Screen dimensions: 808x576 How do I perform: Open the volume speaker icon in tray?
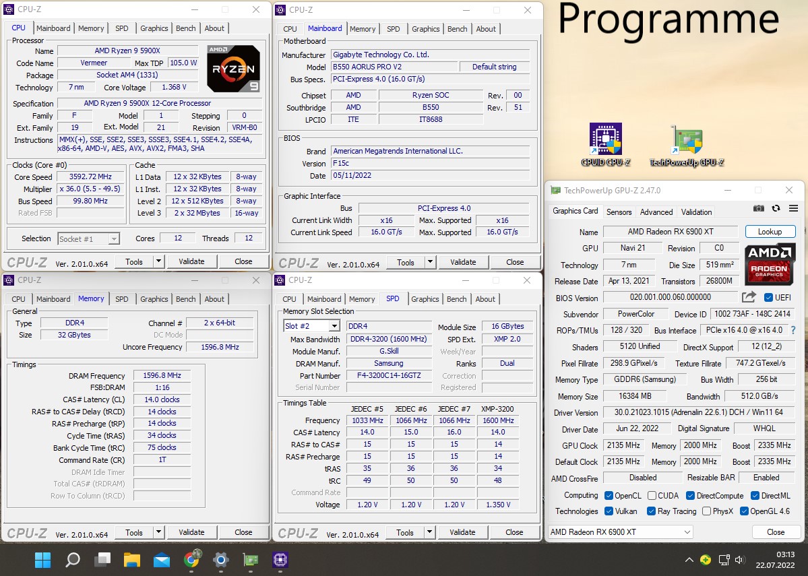(740, 560)
